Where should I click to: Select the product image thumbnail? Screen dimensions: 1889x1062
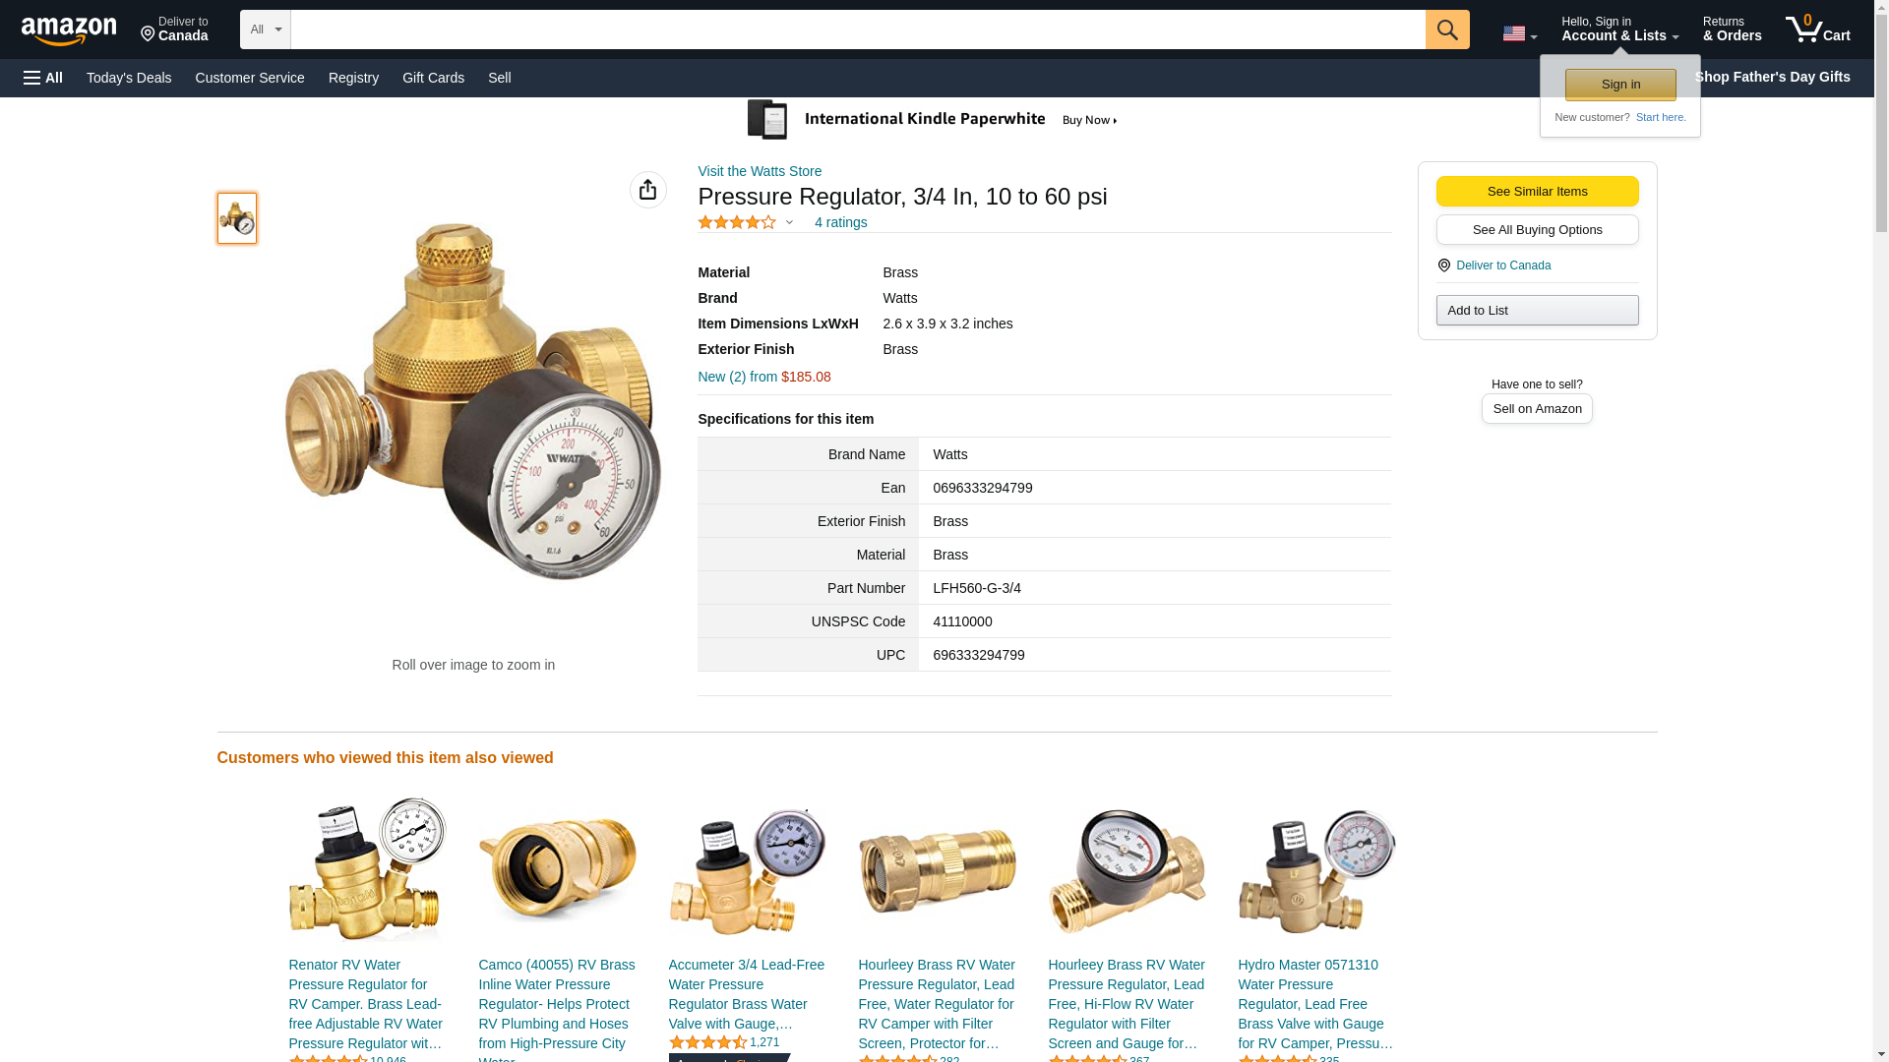237,218
